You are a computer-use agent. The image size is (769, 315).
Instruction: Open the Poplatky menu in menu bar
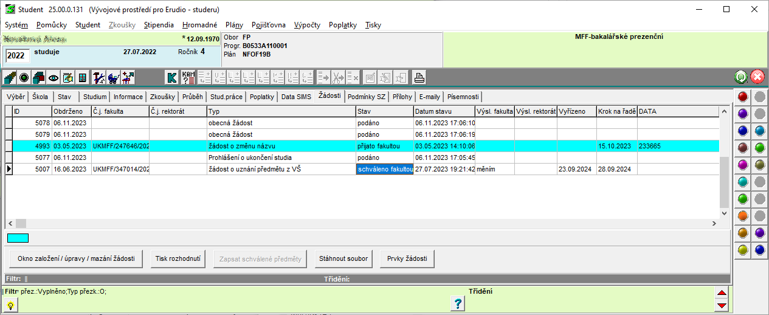pos(343,25)
